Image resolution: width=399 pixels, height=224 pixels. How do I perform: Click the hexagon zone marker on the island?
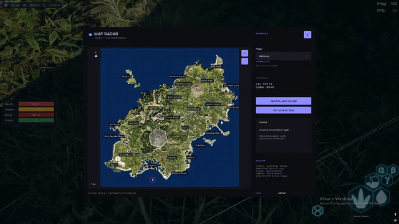click(x=158, y=138)
